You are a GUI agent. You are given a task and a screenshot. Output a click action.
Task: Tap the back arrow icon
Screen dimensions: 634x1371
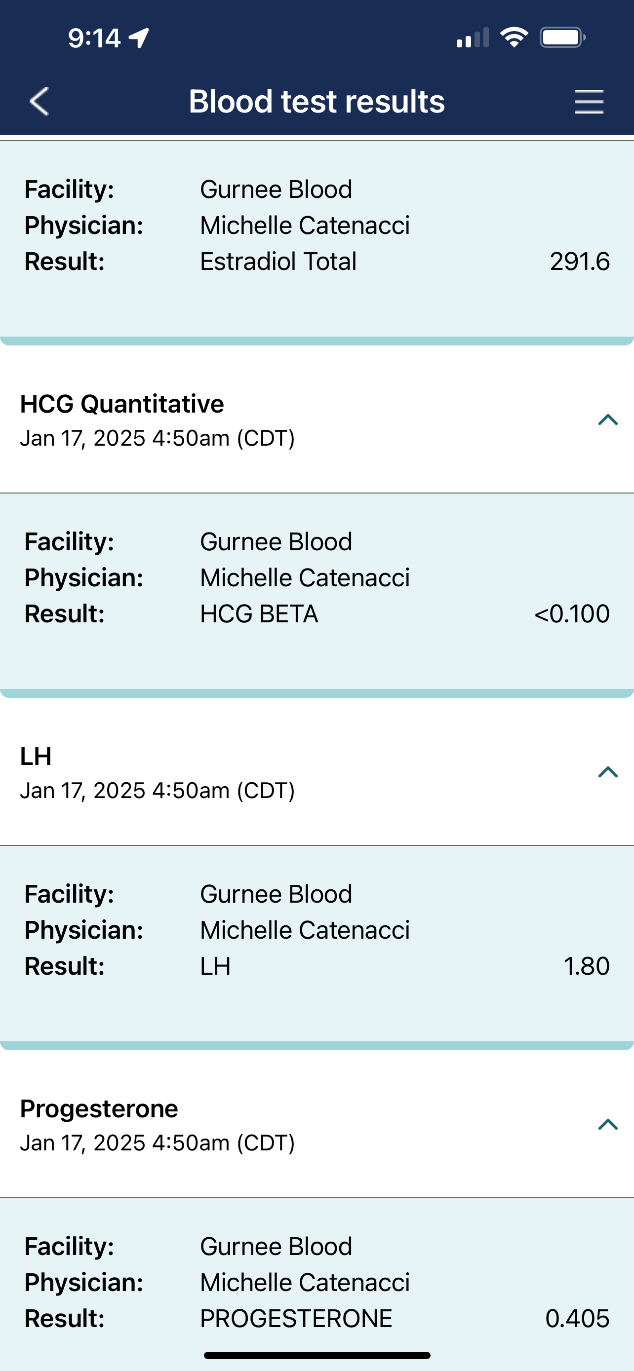click(x=40, y=101)
